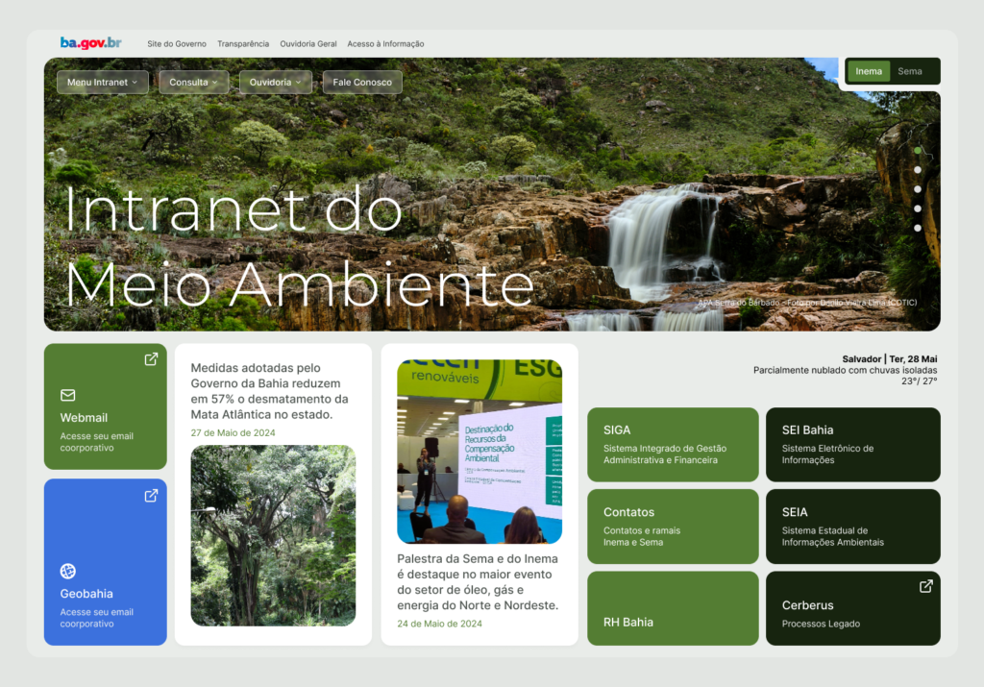This screenshot has height=687, width=984.
Task: Select the Inema toggle option
Action: pyautogui.click(x=869, y=71)
